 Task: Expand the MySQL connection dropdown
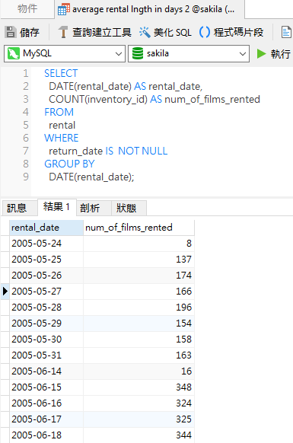[x=119, y=54]
